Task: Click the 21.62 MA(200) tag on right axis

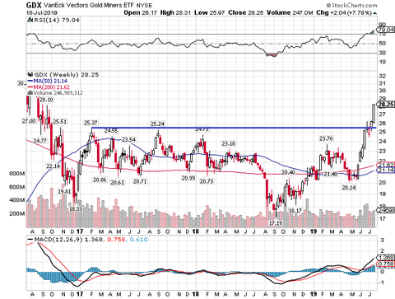Action: pyautogui.click(x=386, y=165)
